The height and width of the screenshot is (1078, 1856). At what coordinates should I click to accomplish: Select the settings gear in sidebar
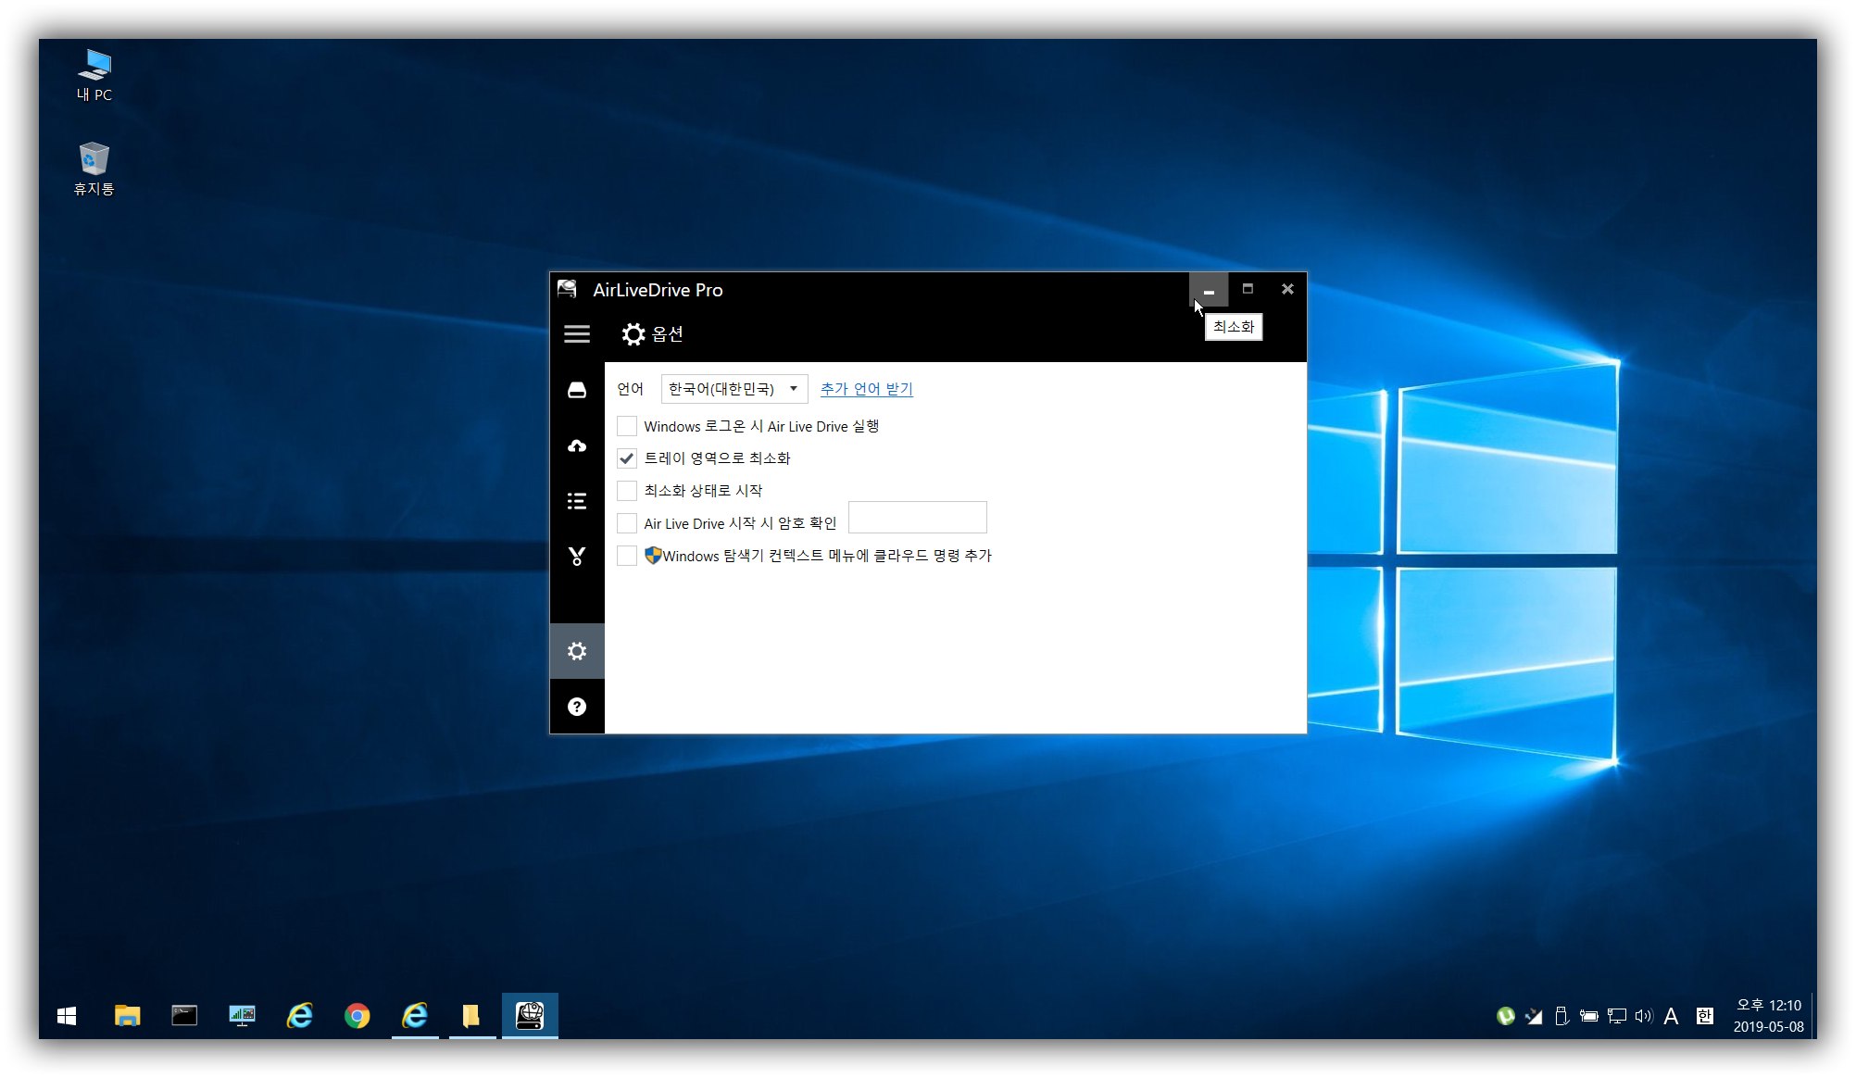coord(577,651)
